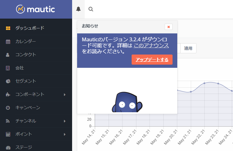This screenshot has width=233, height=151.
Task: Open the search magnifier icon
Action: pyautogui.click(x=91, y=9)
